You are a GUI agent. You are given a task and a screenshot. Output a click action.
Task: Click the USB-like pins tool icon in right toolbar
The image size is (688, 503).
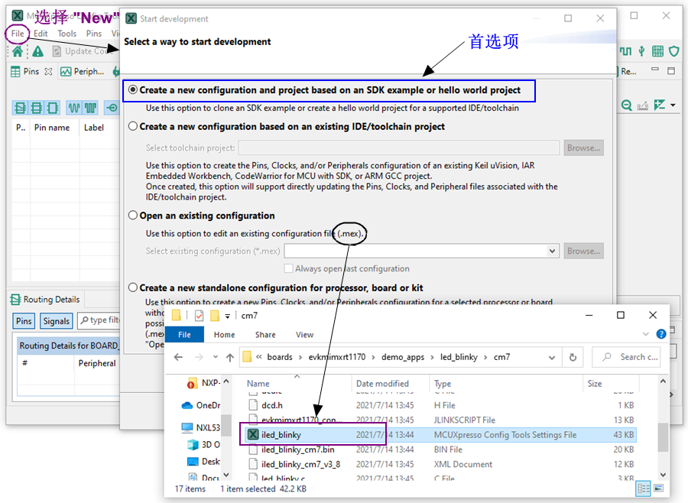[641, 51]
